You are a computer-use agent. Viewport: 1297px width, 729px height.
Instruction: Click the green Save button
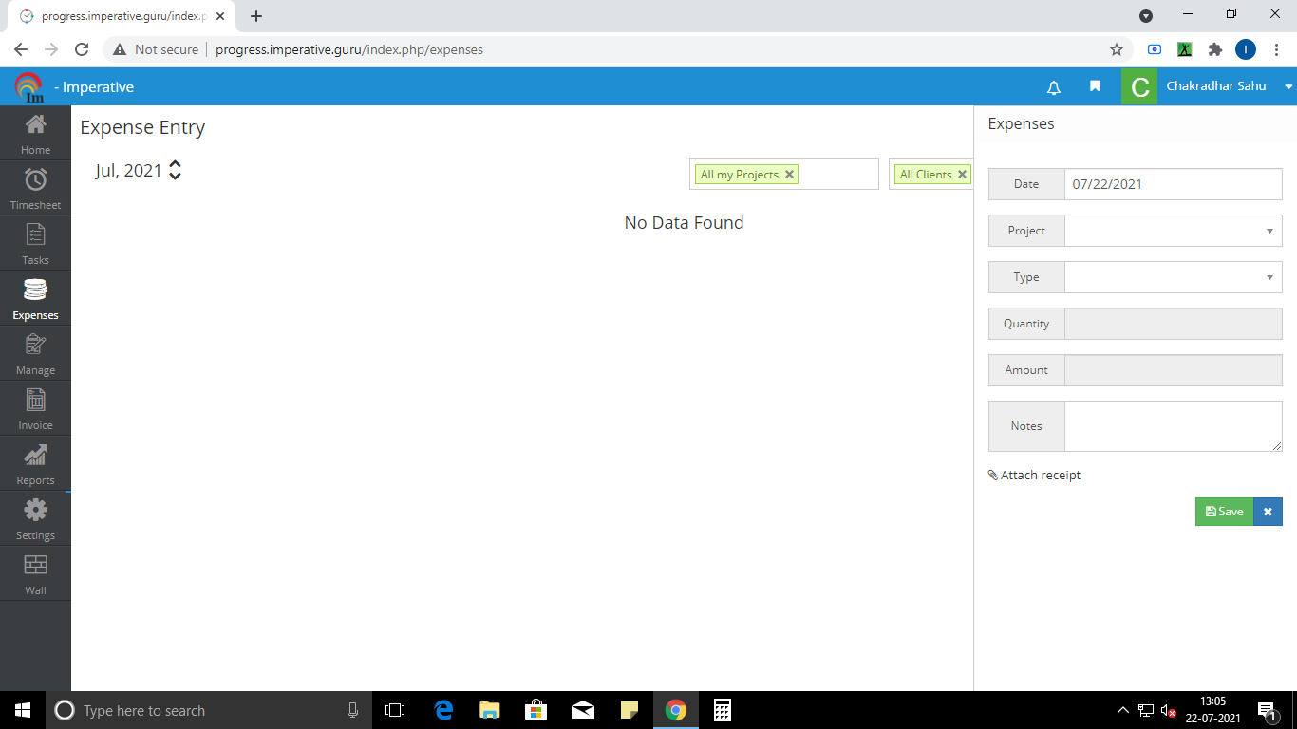tap(1224, 512)
